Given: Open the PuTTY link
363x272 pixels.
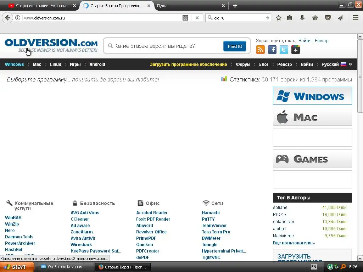Looking at the screenshot, I should [208, 219].
